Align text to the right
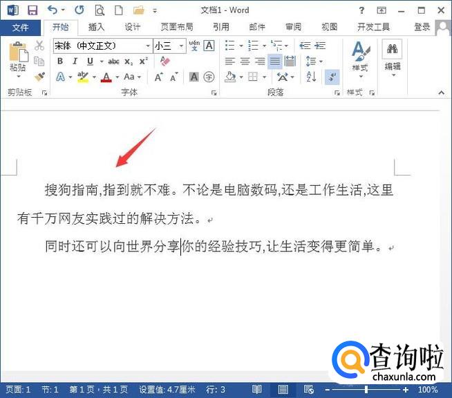452x398 pixels. (x=260, y=61)
